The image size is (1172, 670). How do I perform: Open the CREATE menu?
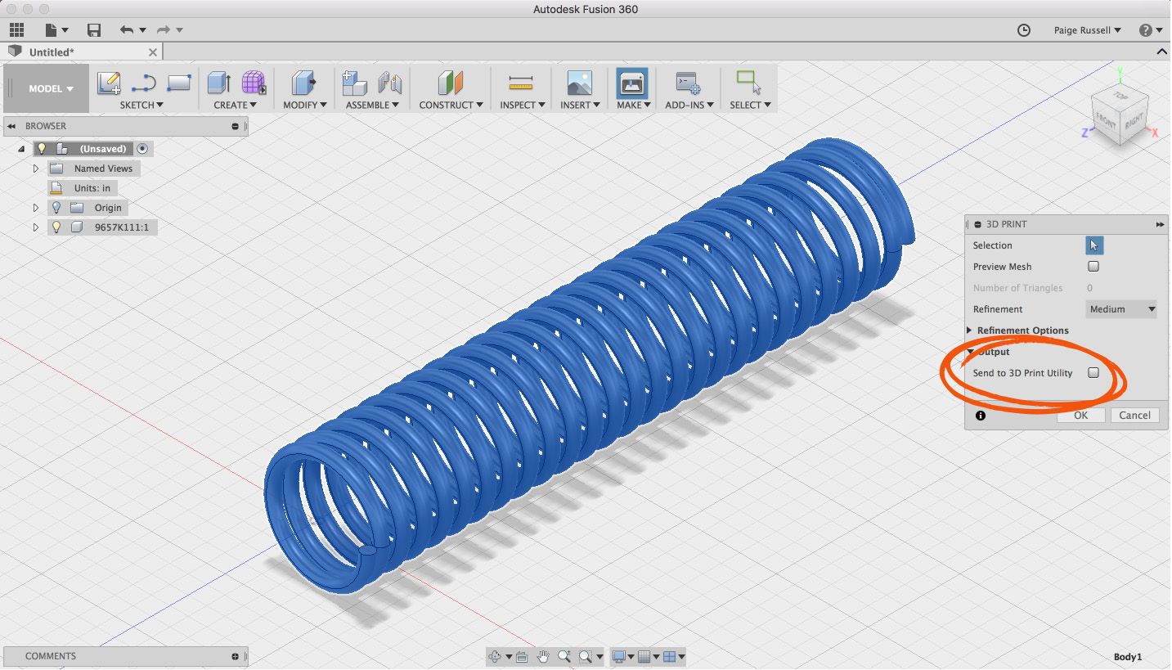[235, 105]
